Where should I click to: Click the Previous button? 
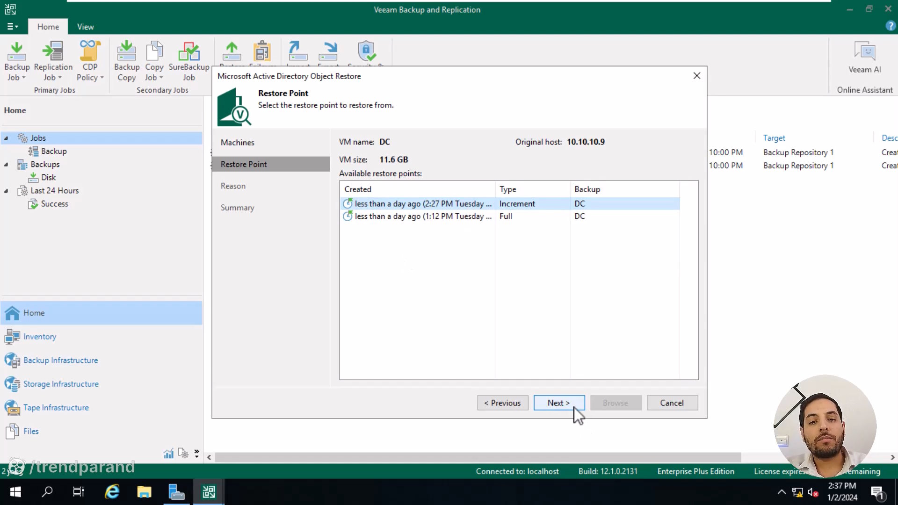(x=503, y=403)
